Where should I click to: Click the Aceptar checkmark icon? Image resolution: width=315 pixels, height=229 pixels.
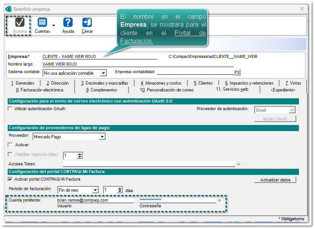click(20, 22)
